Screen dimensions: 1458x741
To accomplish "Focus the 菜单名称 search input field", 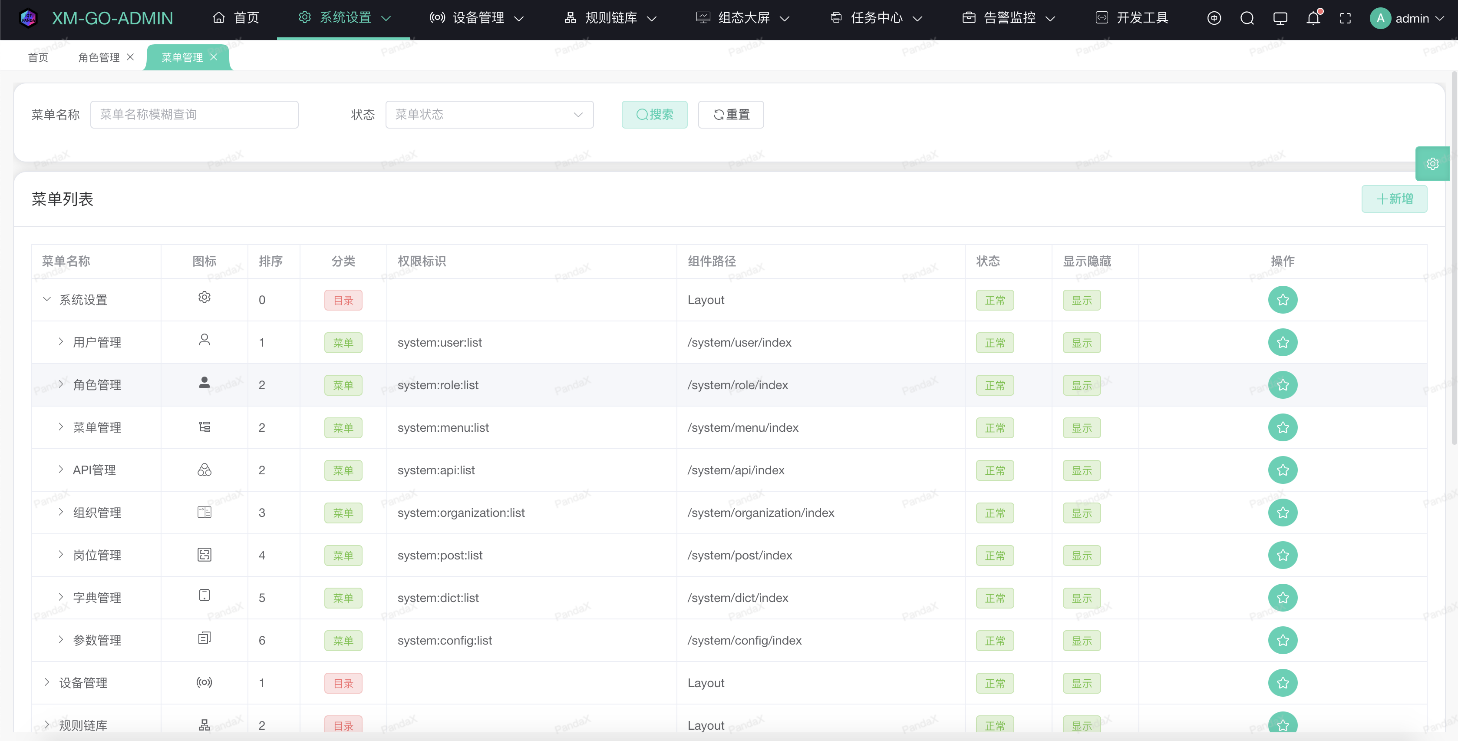I will tap(194, 114).
